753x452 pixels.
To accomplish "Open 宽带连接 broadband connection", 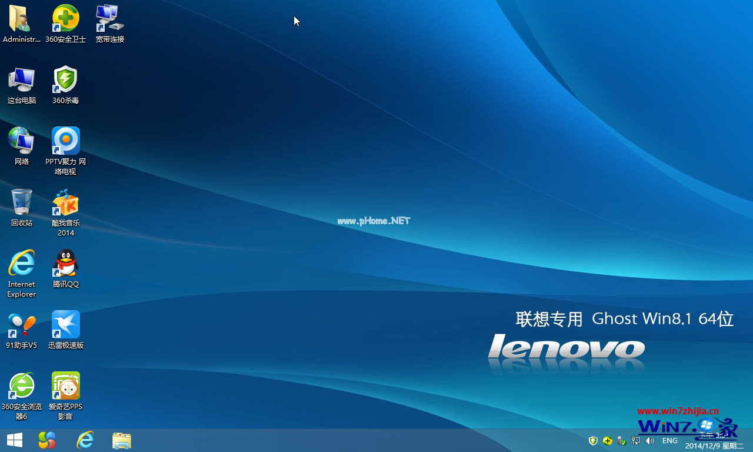I will pyautogui.click(x=109, y=18).
